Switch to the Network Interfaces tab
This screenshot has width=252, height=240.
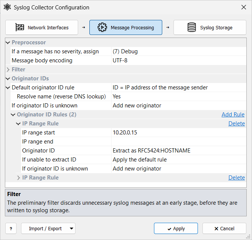42,27
